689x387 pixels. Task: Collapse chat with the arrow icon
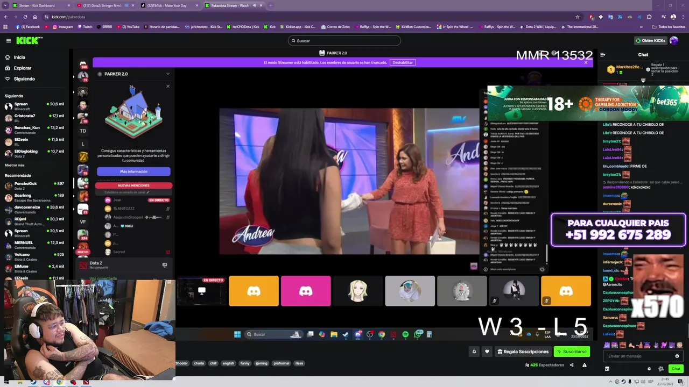(x=603, y=54)
